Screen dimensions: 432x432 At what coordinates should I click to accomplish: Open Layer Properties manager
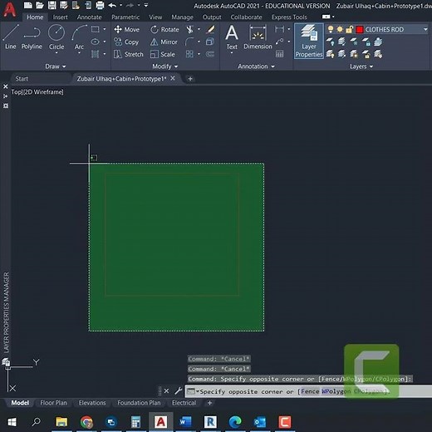click(x=309, y=41)
